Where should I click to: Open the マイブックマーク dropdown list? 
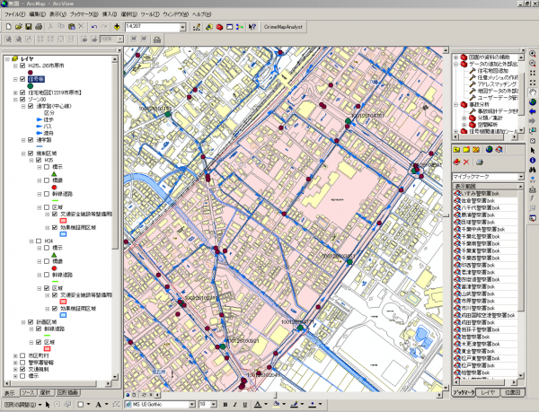click(x=520, y=178)
